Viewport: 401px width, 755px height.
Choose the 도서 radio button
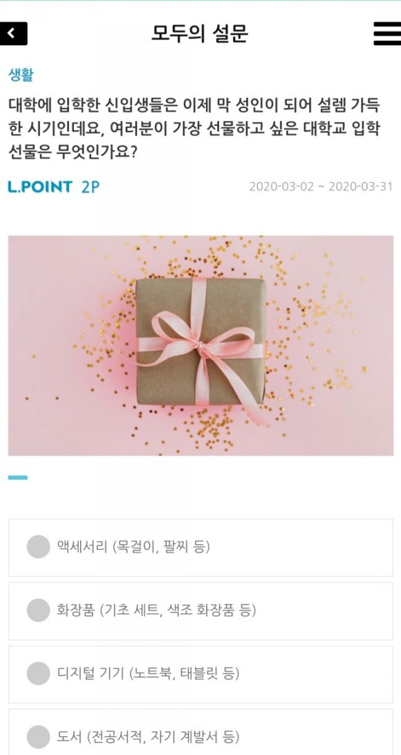pyautogui.click(x=38, y=737)
